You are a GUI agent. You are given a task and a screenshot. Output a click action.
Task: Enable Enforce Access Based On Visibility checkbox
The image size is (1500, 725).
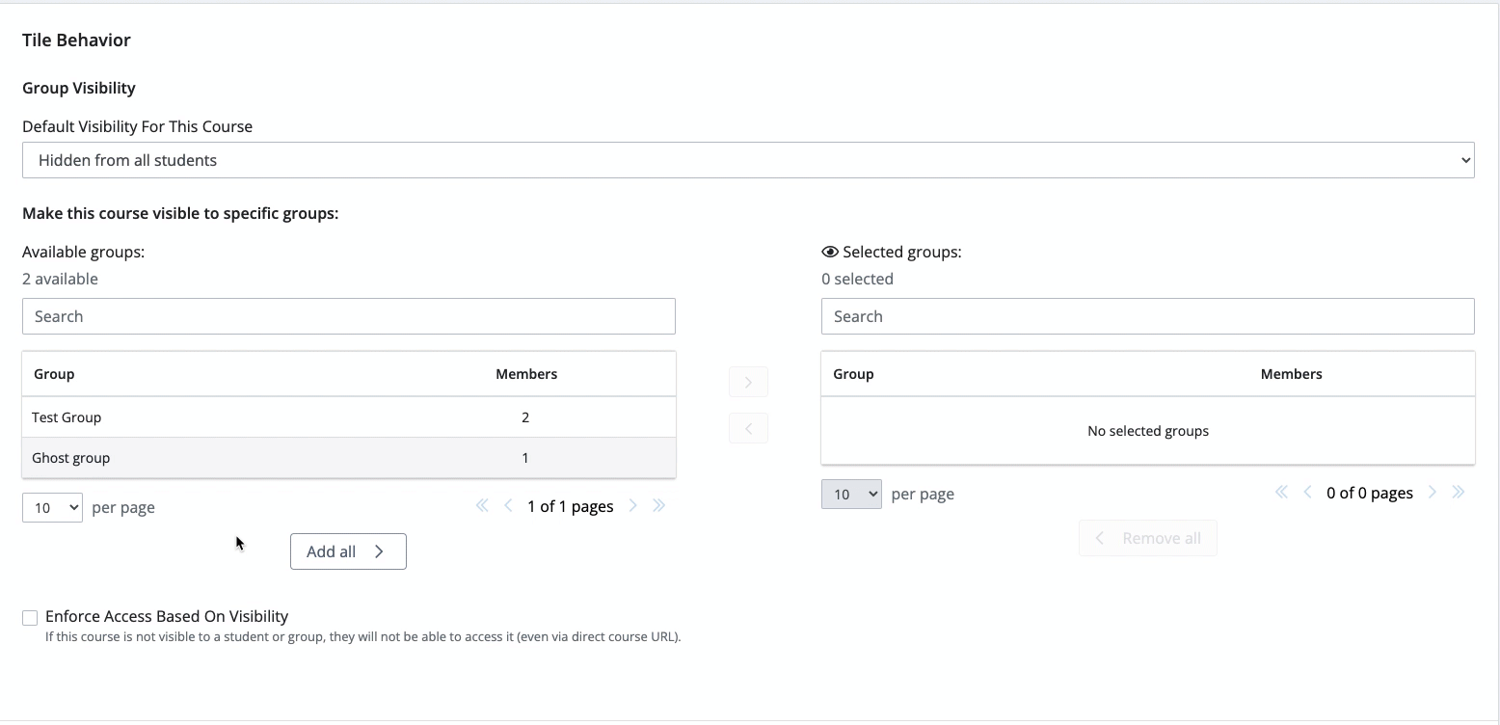(x=30, y=618)
